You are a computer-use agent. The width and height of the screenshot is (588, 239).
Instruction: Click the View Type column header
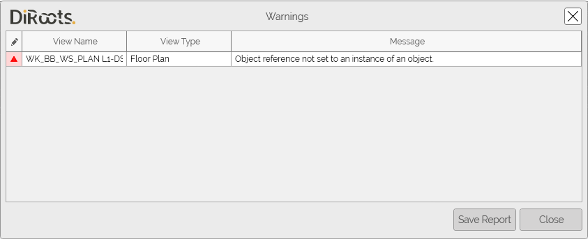tap(180, 41)
